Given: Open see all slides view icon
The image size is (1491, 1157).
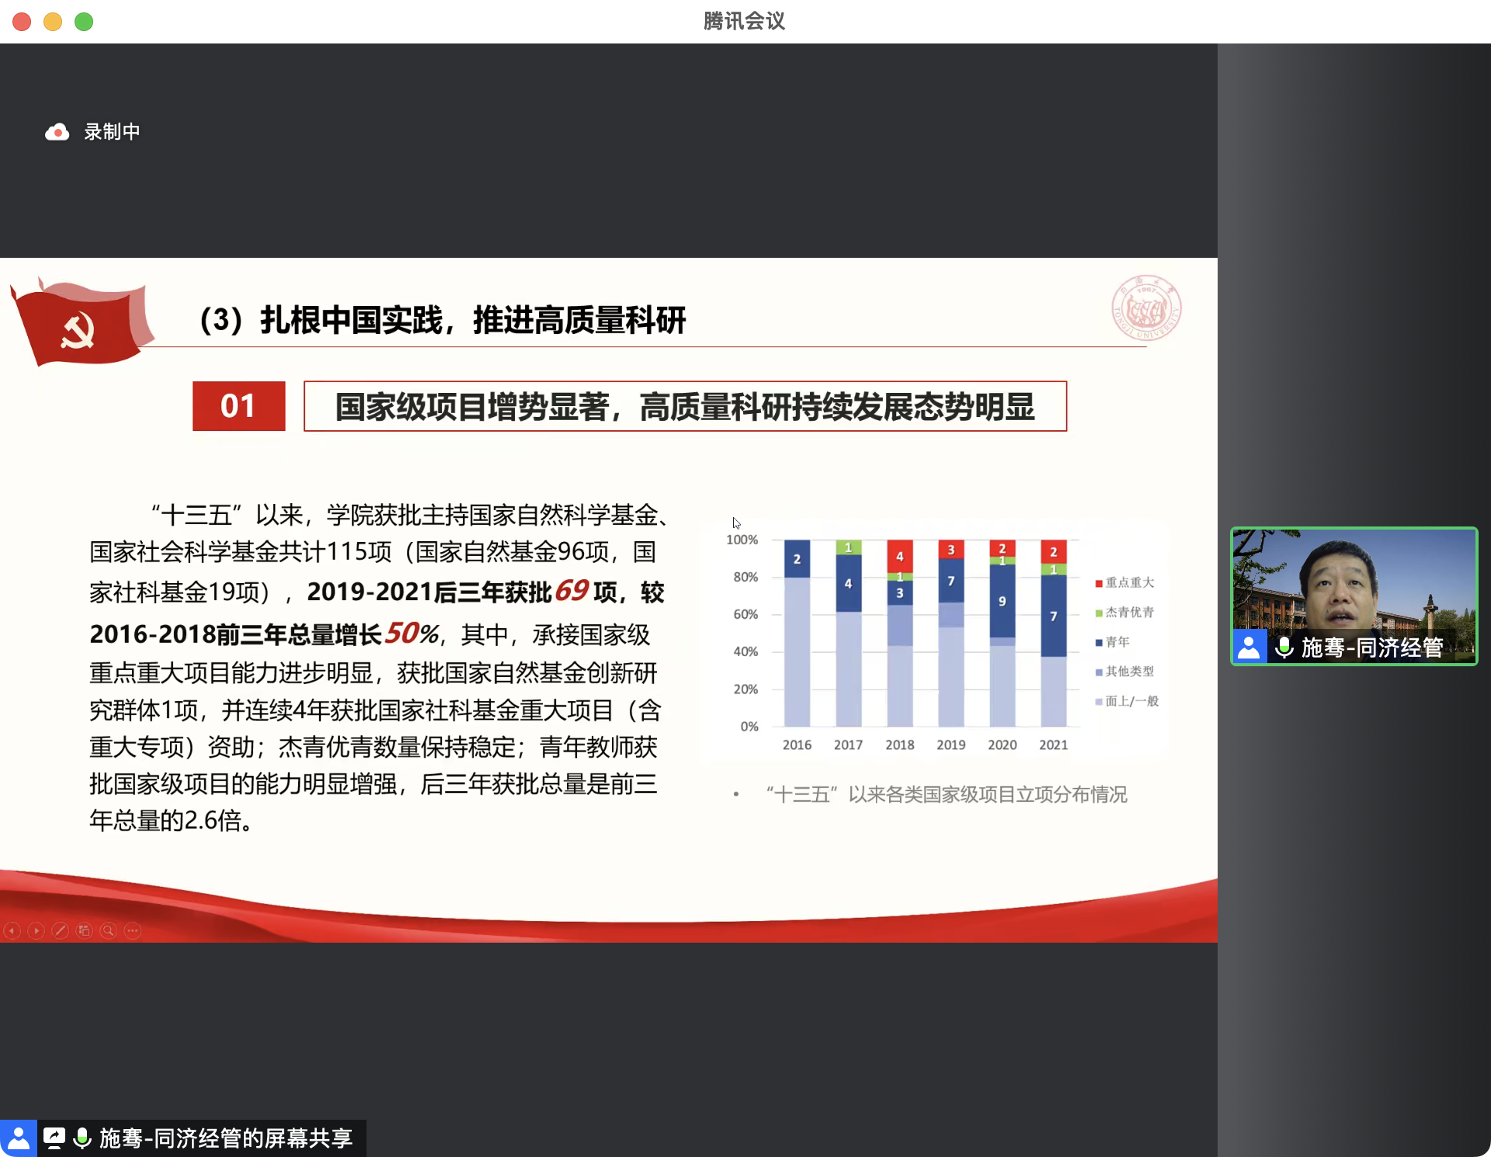Looking at the screenshot, I should [85, 930].
